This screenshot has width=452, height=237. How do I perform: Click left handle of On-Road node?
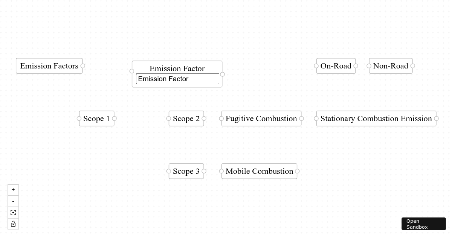(x=316, y=66)
